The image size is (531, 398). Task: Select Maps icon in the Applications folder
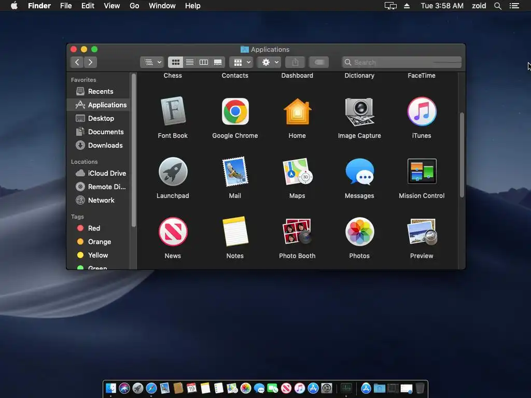tap(297, 172)
